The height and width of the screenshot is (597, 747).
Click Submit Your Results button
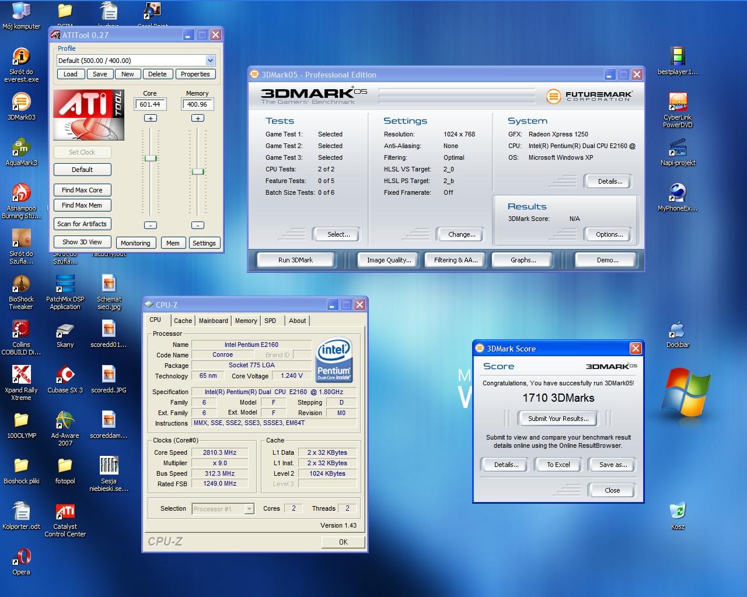tap(558, 419)
